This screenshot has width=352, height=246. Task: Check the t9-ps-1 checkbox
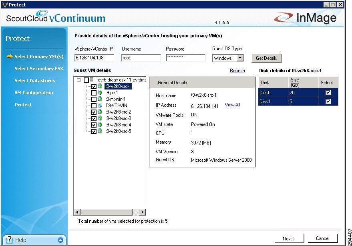(94, 93)
